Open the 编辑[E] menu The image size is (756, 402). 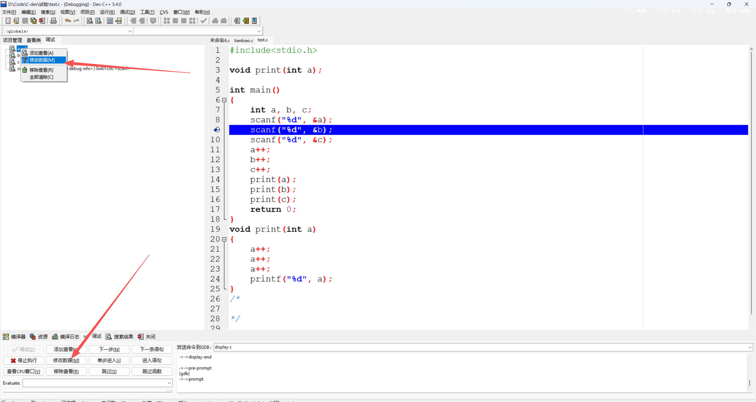(x=28, y=12)
